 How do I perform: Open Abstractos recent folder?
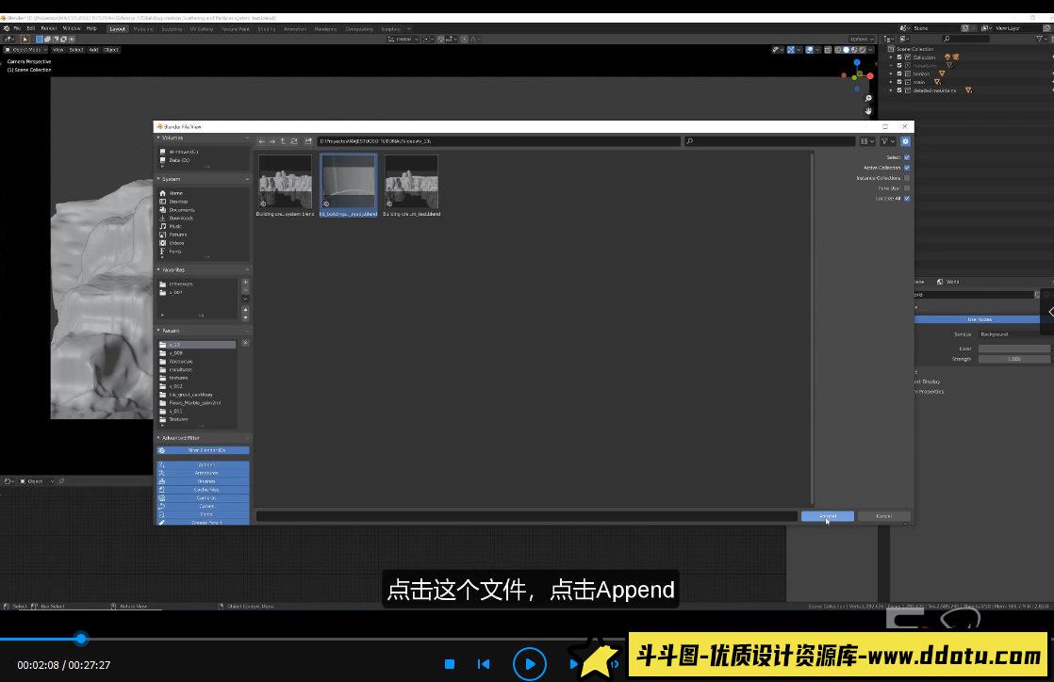pyautogui.click(x=180, y=362)
